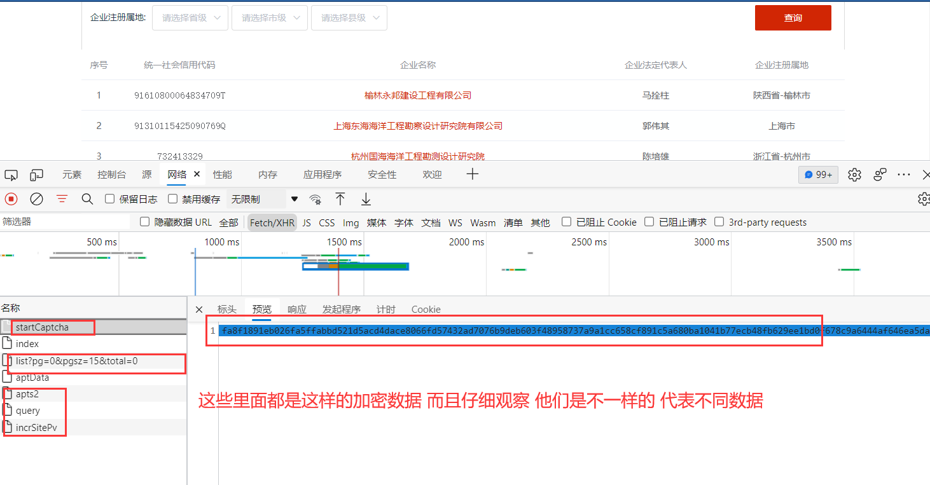The width and height of the screenshot is (930, 485).
Task: Select CSS request type filter
Action: [327, 222]
